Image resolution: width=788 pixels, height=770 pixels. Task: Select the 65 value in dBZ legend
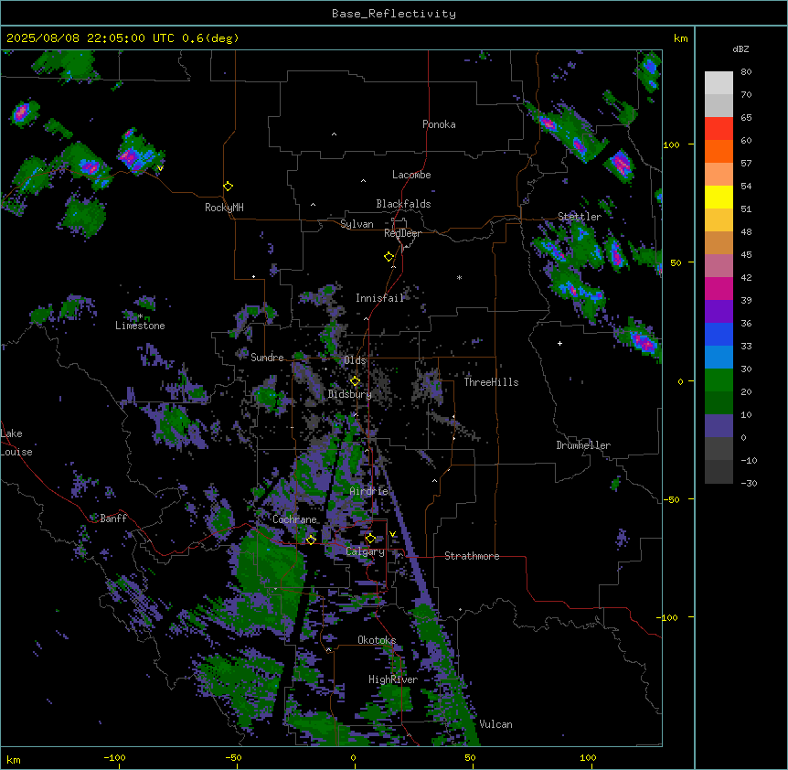coord(746,118)
